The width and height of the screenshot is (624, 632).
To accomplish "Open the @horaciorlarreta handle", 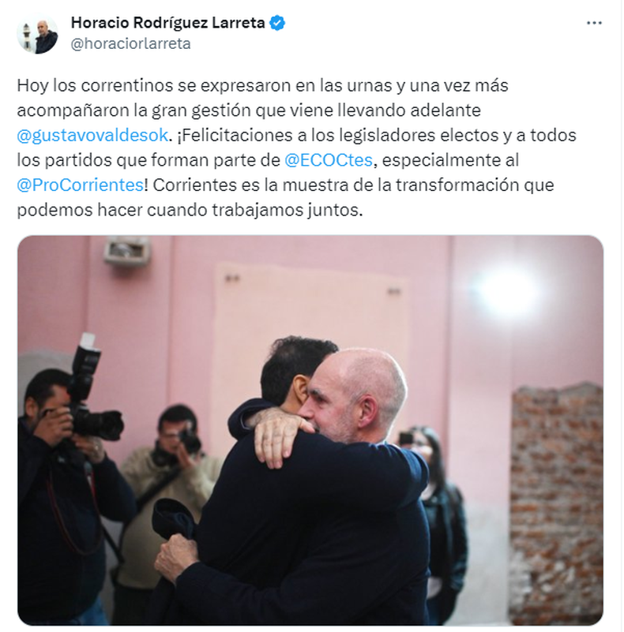I will tap(131, 43).
